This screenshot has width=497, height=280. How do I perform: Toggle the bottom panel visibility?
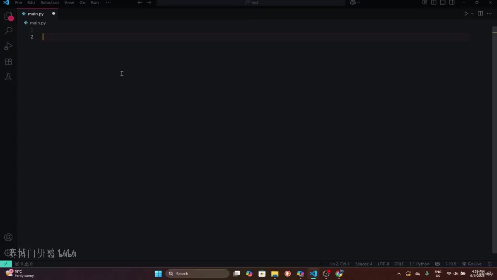click(x=443, y=2)
